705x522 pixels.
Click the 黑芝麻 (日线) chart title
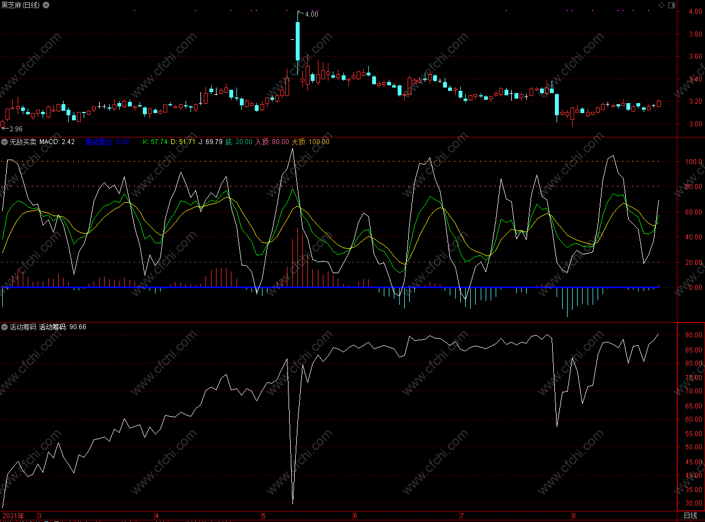click(x=22, y=5)
